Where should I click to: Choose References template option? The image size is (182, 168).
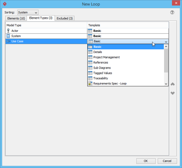click(126, 62)
